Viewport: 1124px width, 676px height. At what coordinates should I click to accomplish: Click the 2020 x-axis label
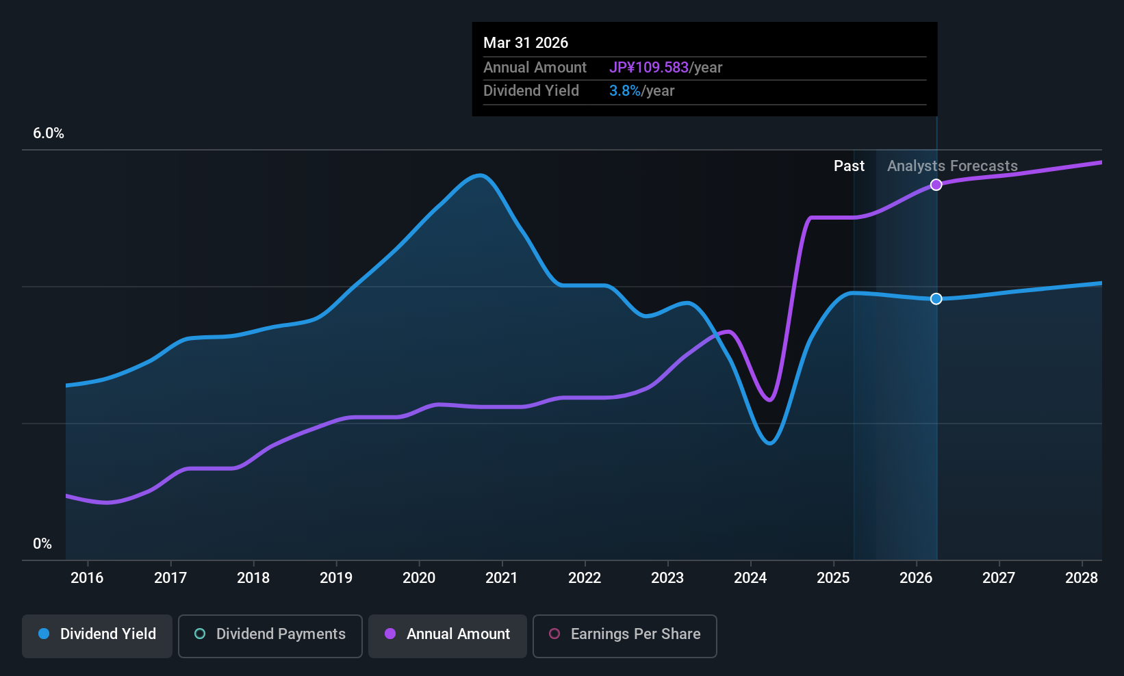click(x=419, y=578)
